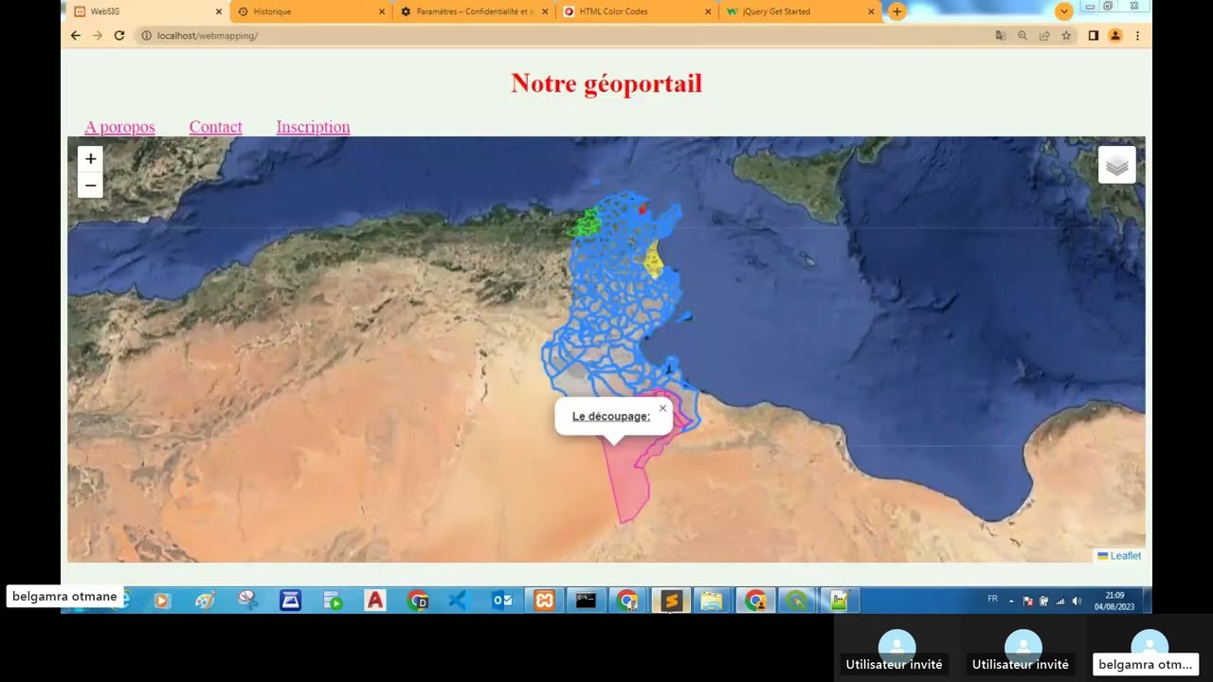
Task: Click the yellow-filled region on the map
Action: pos(653,260)
